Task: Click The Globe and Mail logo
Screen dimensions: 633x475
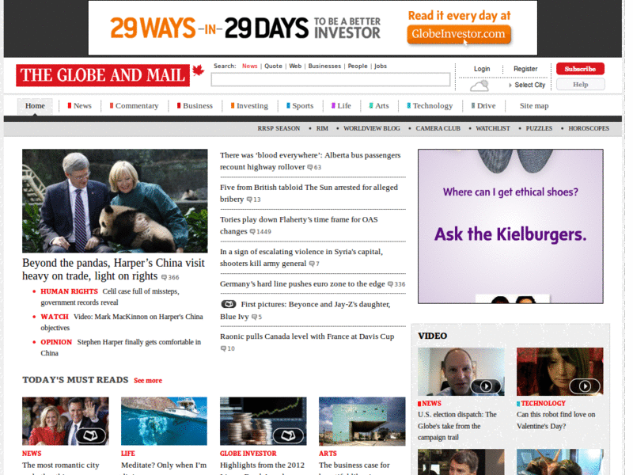Action: [x=103, y=75]
